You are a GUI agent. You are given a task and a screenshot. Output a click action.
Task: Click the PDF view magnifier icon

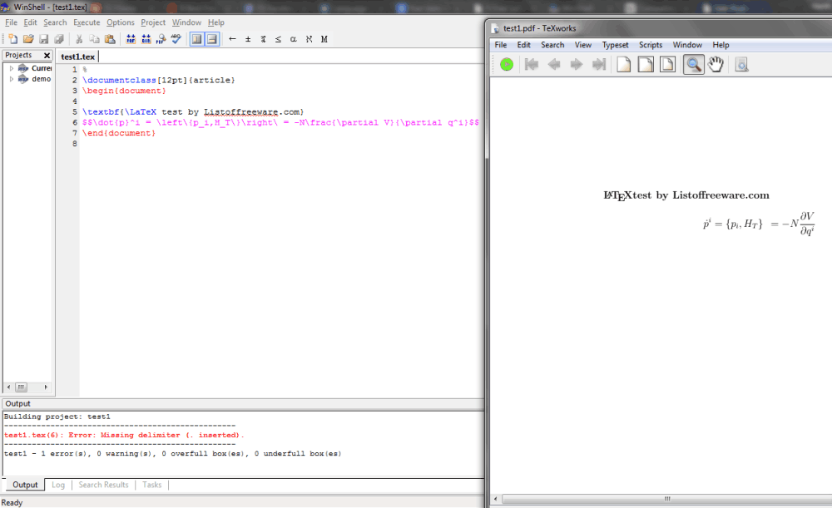coord(161,39)
